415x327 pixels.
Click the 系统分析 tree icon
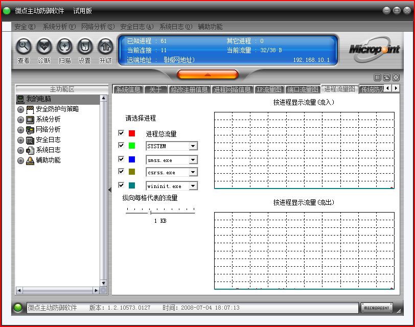click(30, 120)
